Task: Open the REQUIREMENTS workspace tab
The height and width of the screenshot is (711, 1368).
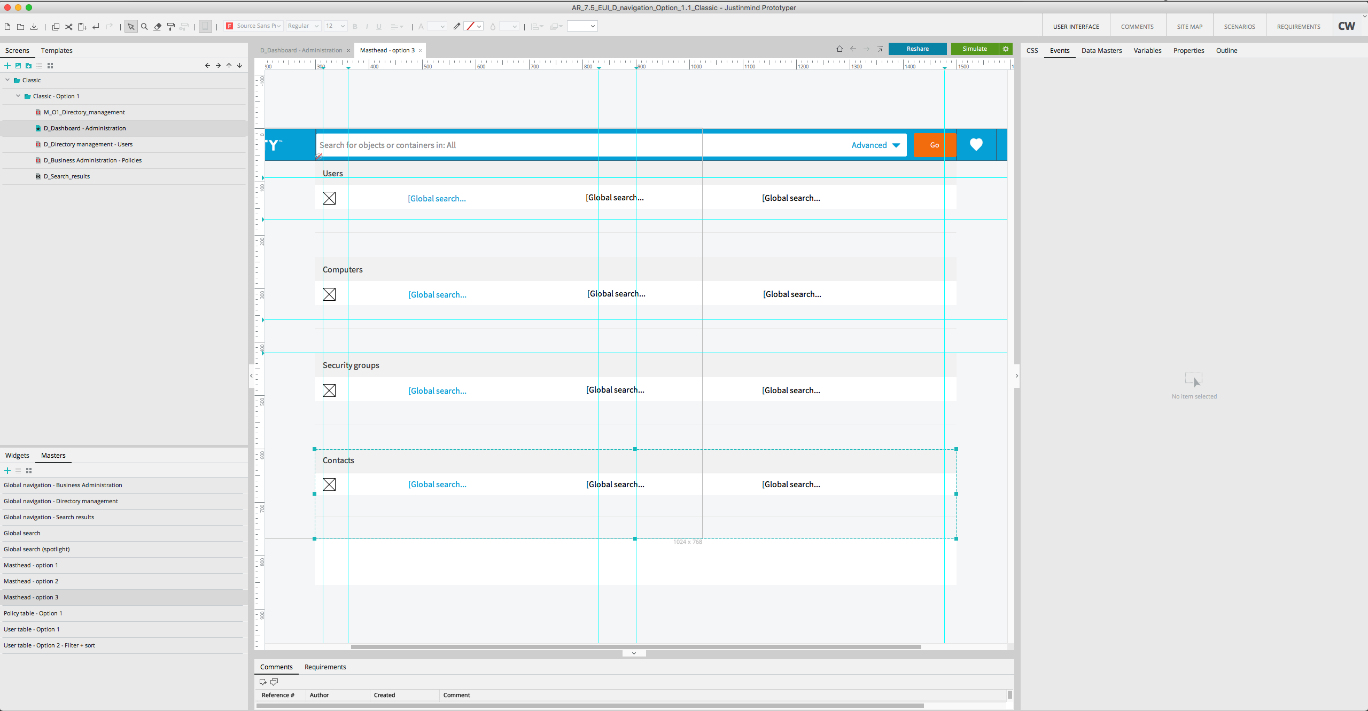Action: tap(1299, 26)
